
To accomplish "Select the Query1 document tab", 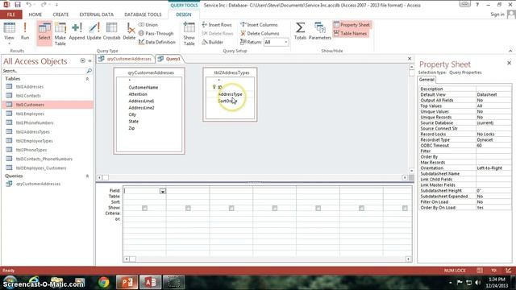I will tap(169, 59).
